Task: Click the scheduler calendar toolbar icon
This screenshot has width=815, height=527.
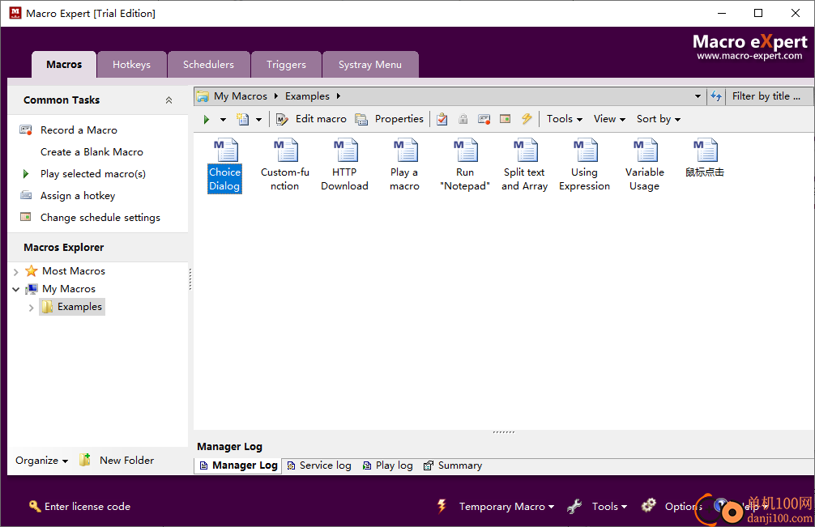Action: (506, 119)
